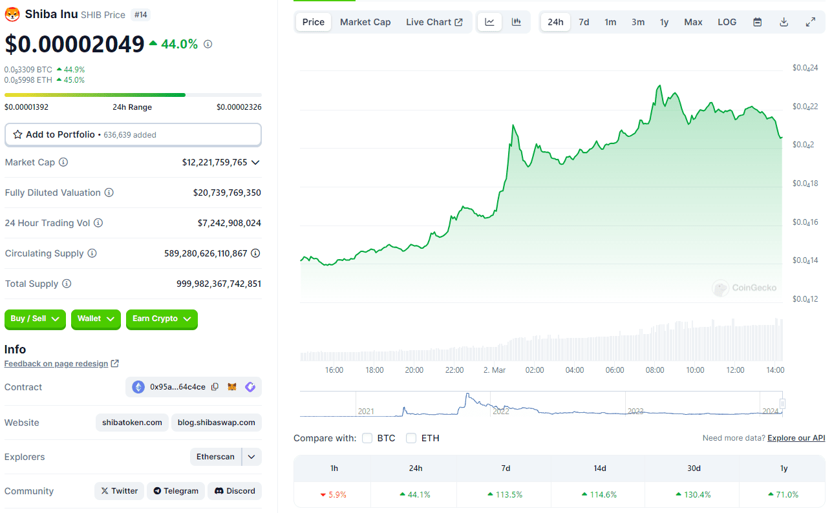Open Discord community link
This screenshot has height=513, width=832.
(x=235, y=491)
